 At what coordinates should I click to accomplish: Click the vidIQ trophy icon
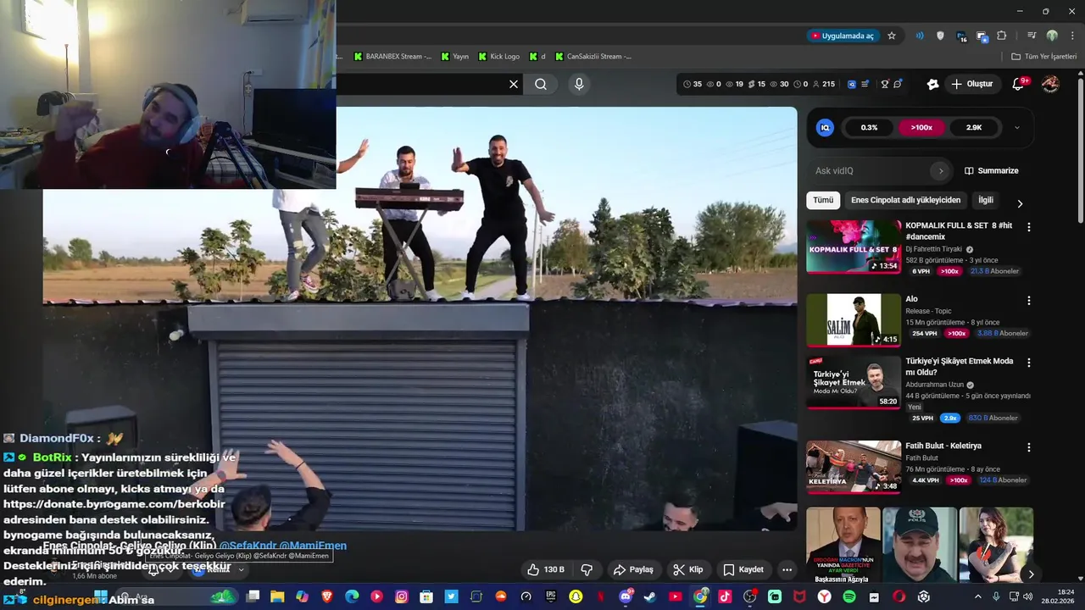pos(885,84)
